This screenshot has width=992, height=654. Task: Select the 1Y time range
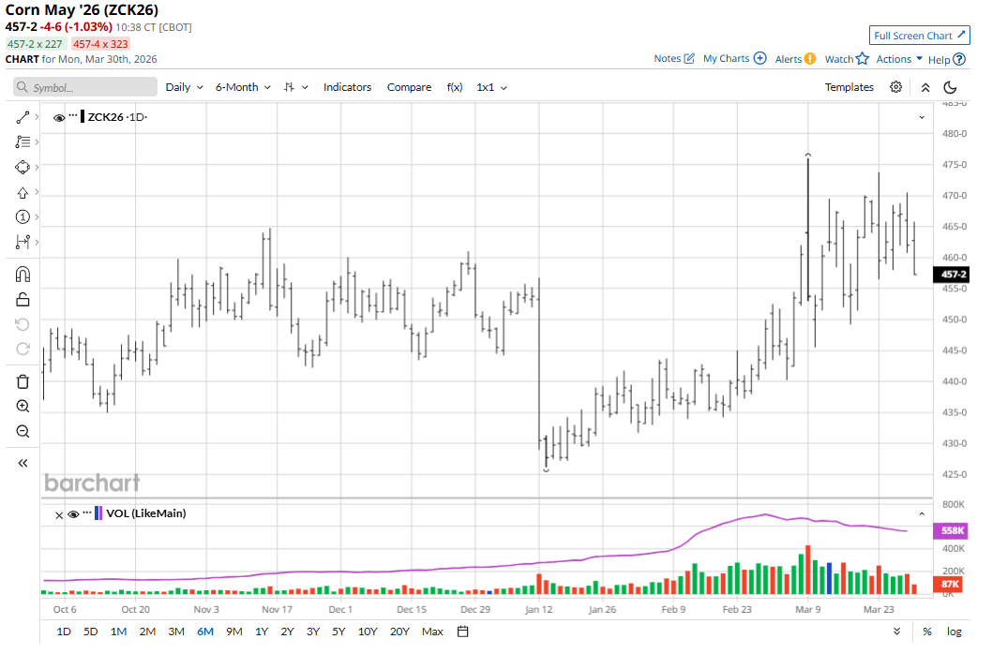tap(262, 632)
